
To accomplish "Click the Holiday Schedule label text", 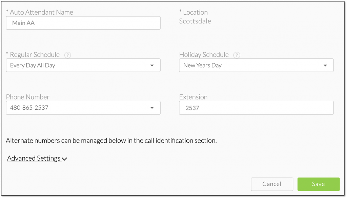I will point(204,55).
